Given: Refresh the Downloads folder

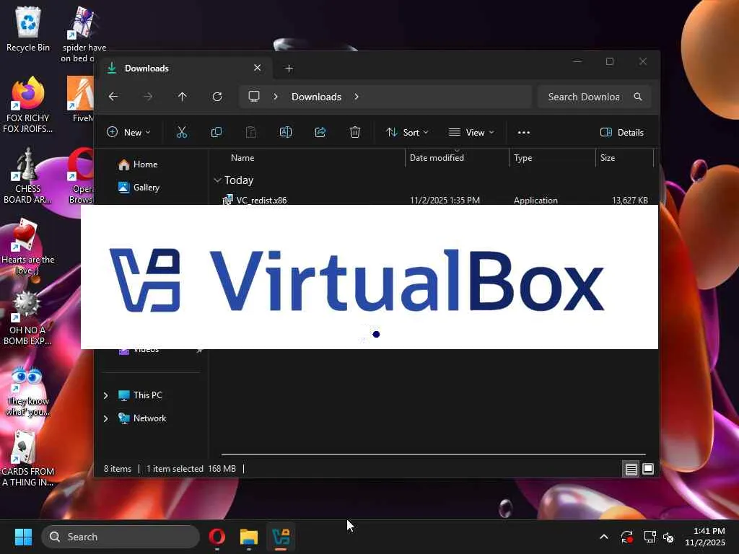Looking at the screenshot, I should point(217,97).
